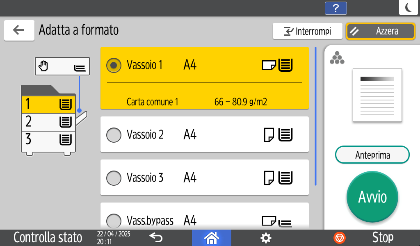Select the Vassoio 2 radio button
The width and height of the screenshot is (420, 246).
point(114,134)
